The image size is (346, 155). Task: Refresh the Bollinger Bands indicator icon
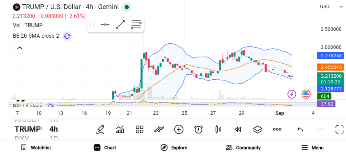67,36
